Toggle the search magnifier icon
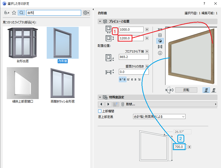 21,13
